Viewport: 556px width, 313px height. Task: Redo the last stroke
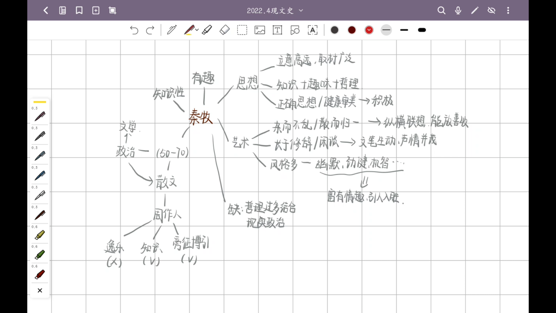[150, 30]
